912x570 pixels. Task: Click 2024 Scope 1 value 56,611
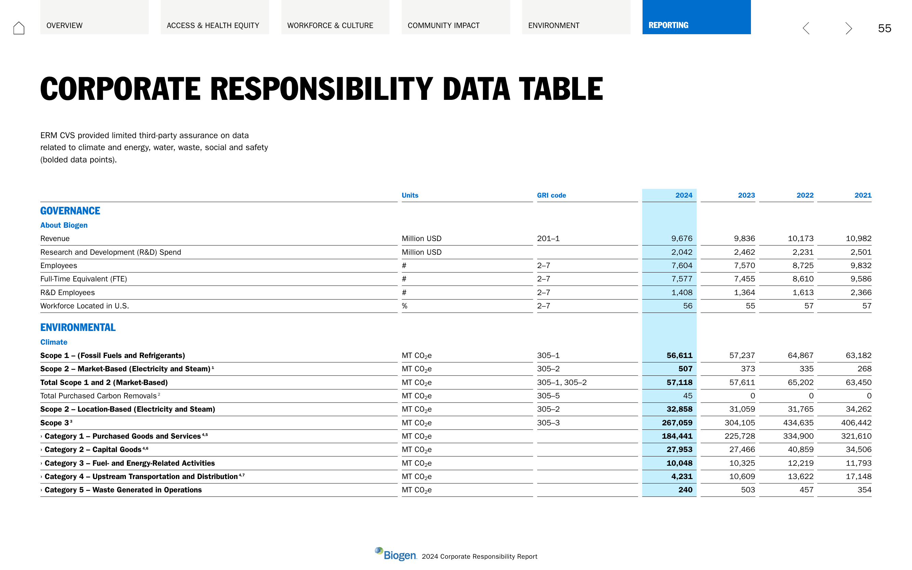point(679,356)
